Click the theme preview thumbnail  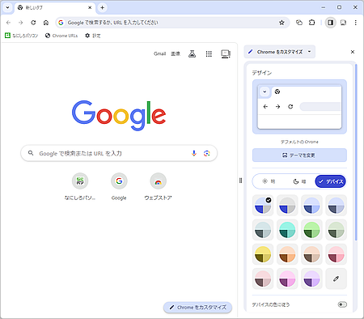click(x=299, y=107)
